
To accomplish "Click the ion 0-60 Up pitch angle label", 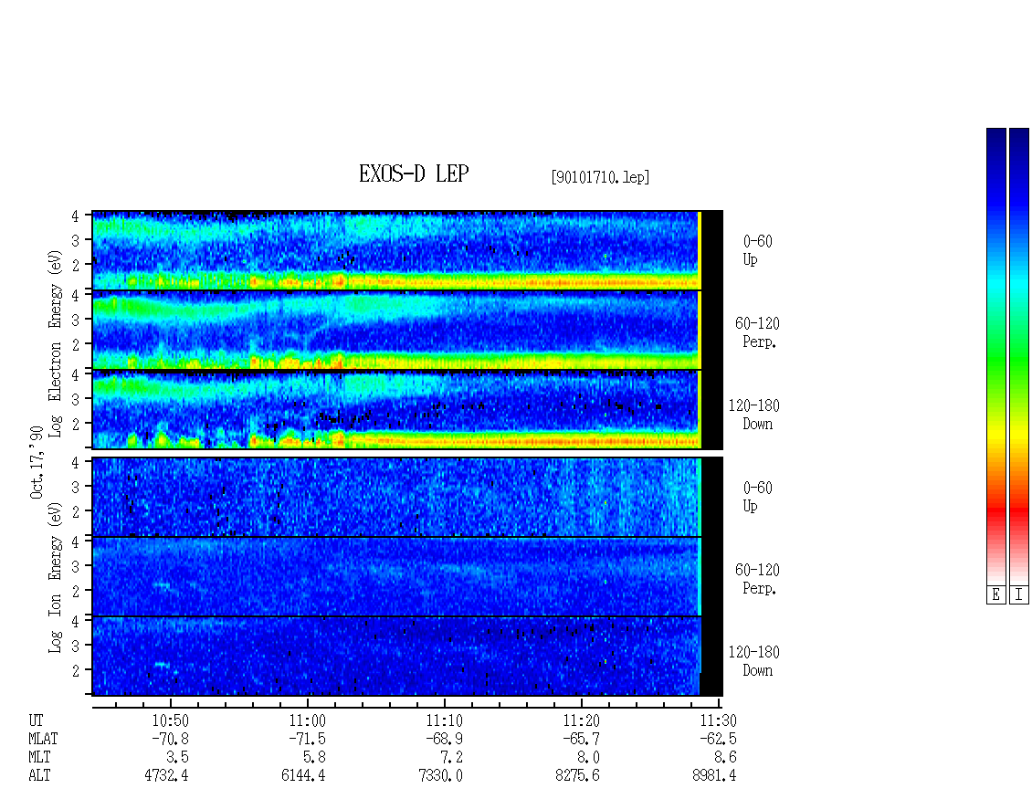I will click(757, 497).
